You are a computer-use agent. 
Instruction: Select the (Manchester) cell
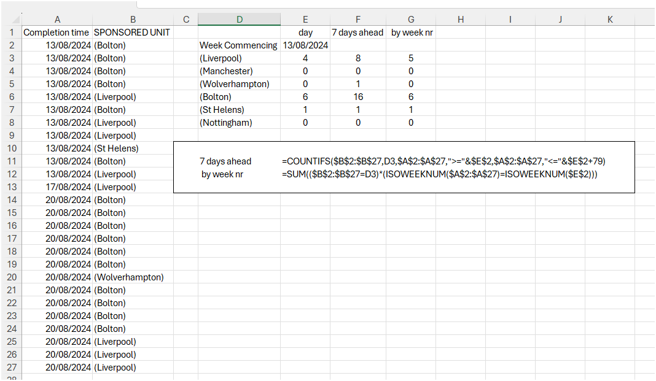[240, 71]
